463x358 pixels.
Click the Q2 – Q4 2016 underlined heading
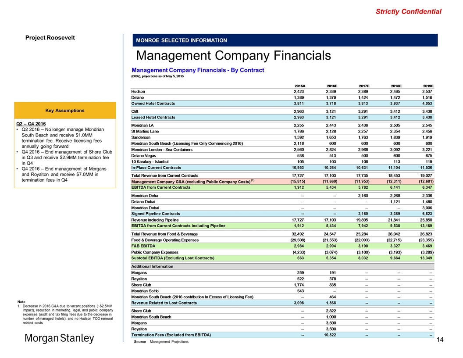pyautogui.click(x=34, y=124)
